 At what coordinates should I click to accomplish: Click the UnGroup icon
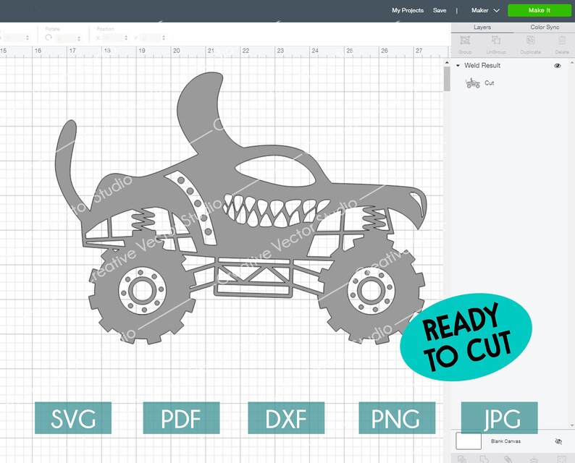pos(496,41)
